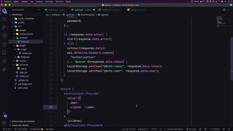Expand Estrutura do Código section
This screenshot has width=233, height=131.
[26, 122]
